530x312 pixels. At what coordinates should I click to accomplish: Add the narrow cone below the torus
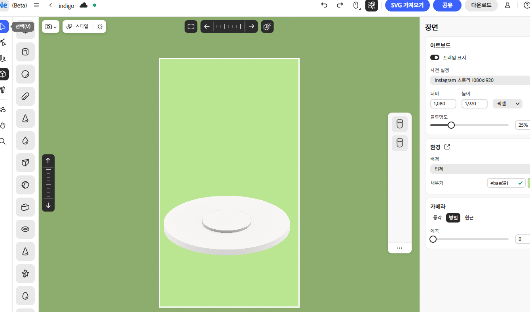pyautogui.click(x=25, y=251)
